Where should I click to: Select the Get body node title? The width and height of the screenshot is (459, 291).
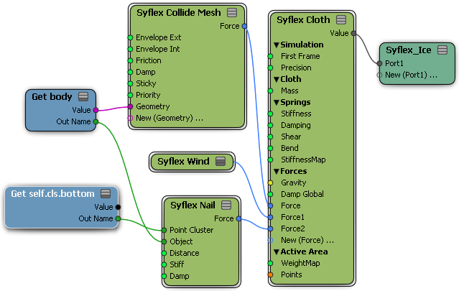pos(52,97)
